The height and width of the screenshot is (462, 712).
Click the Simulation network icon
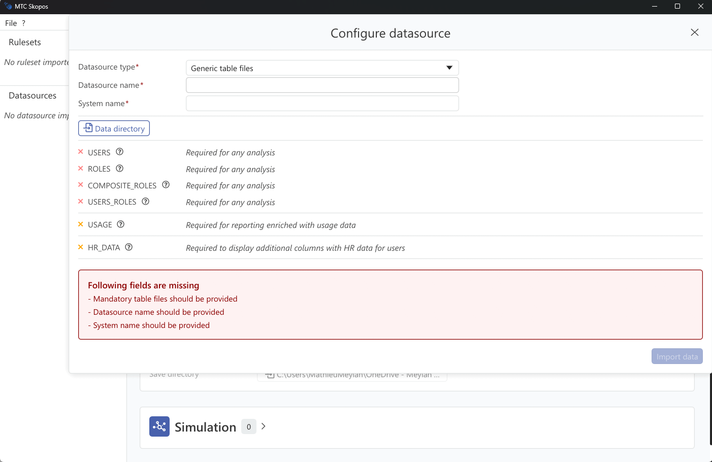point(159,426)
